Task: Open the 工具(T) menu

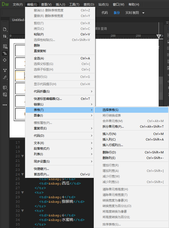Action: coord(74,5)
